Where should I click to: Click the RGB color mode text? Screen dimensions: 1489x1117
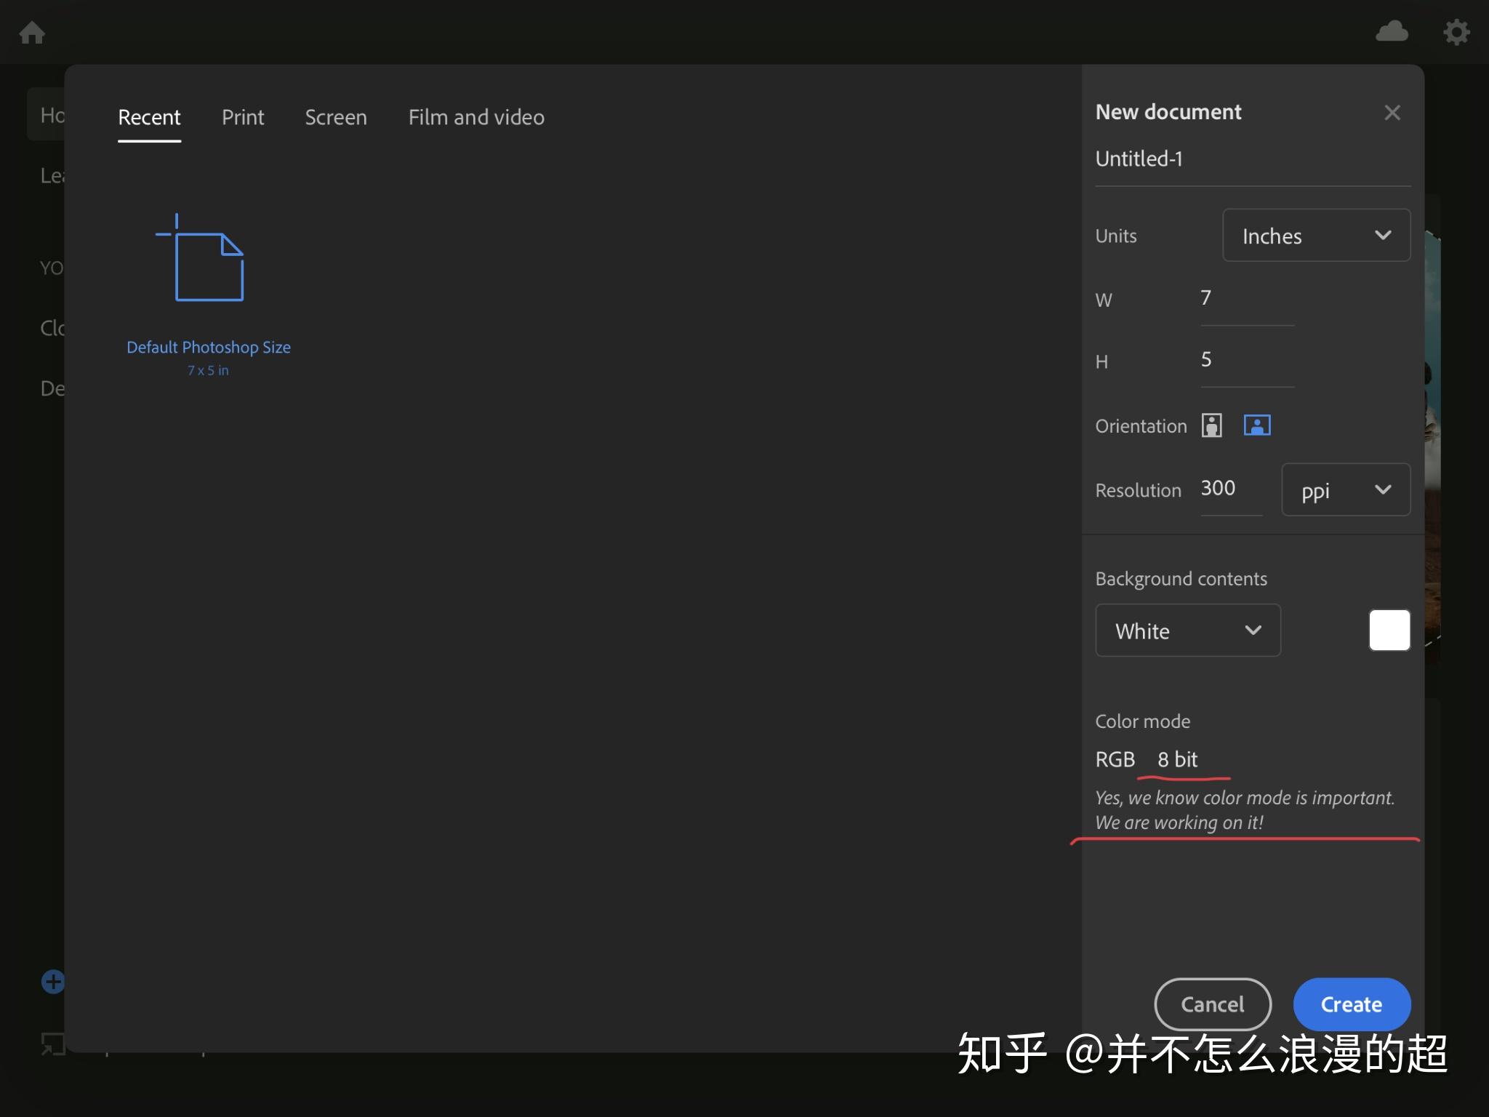pyautogui.click(x=1115, y=760)
